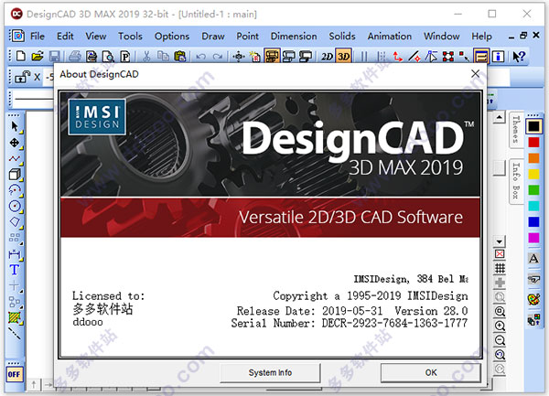Click the Copy icon in toolbar
Viewport: 549px width, 396px height.
[163, 56]
